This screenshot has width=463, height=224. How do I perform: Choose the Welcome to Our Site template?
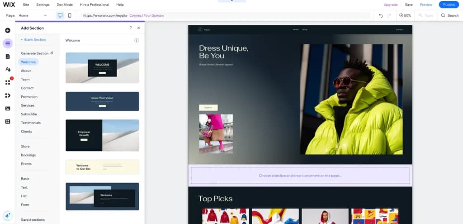click(x=102, y=167)
